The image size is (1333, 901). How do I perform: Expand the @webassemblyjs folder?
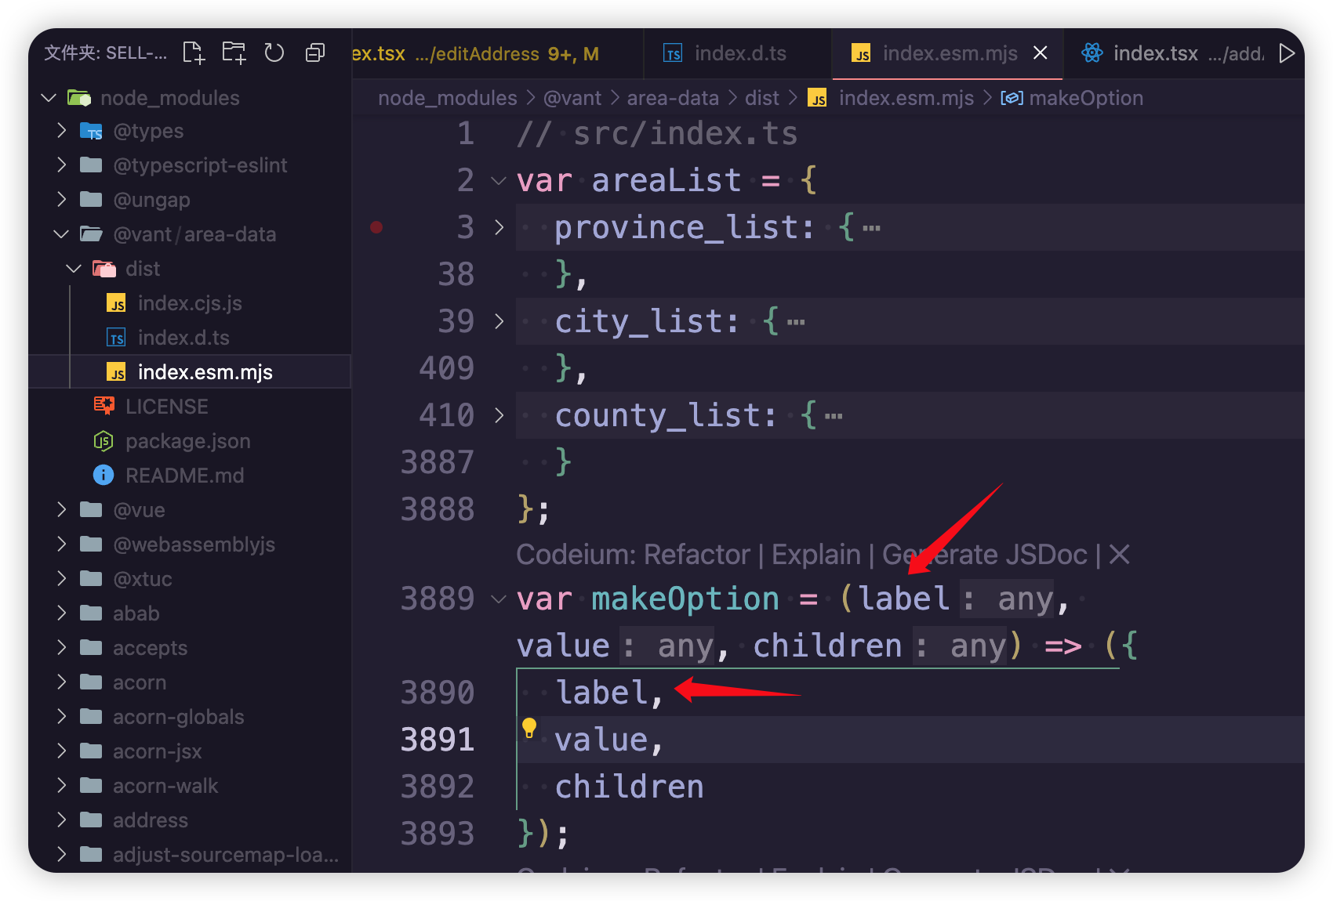[x=62, y=545]
